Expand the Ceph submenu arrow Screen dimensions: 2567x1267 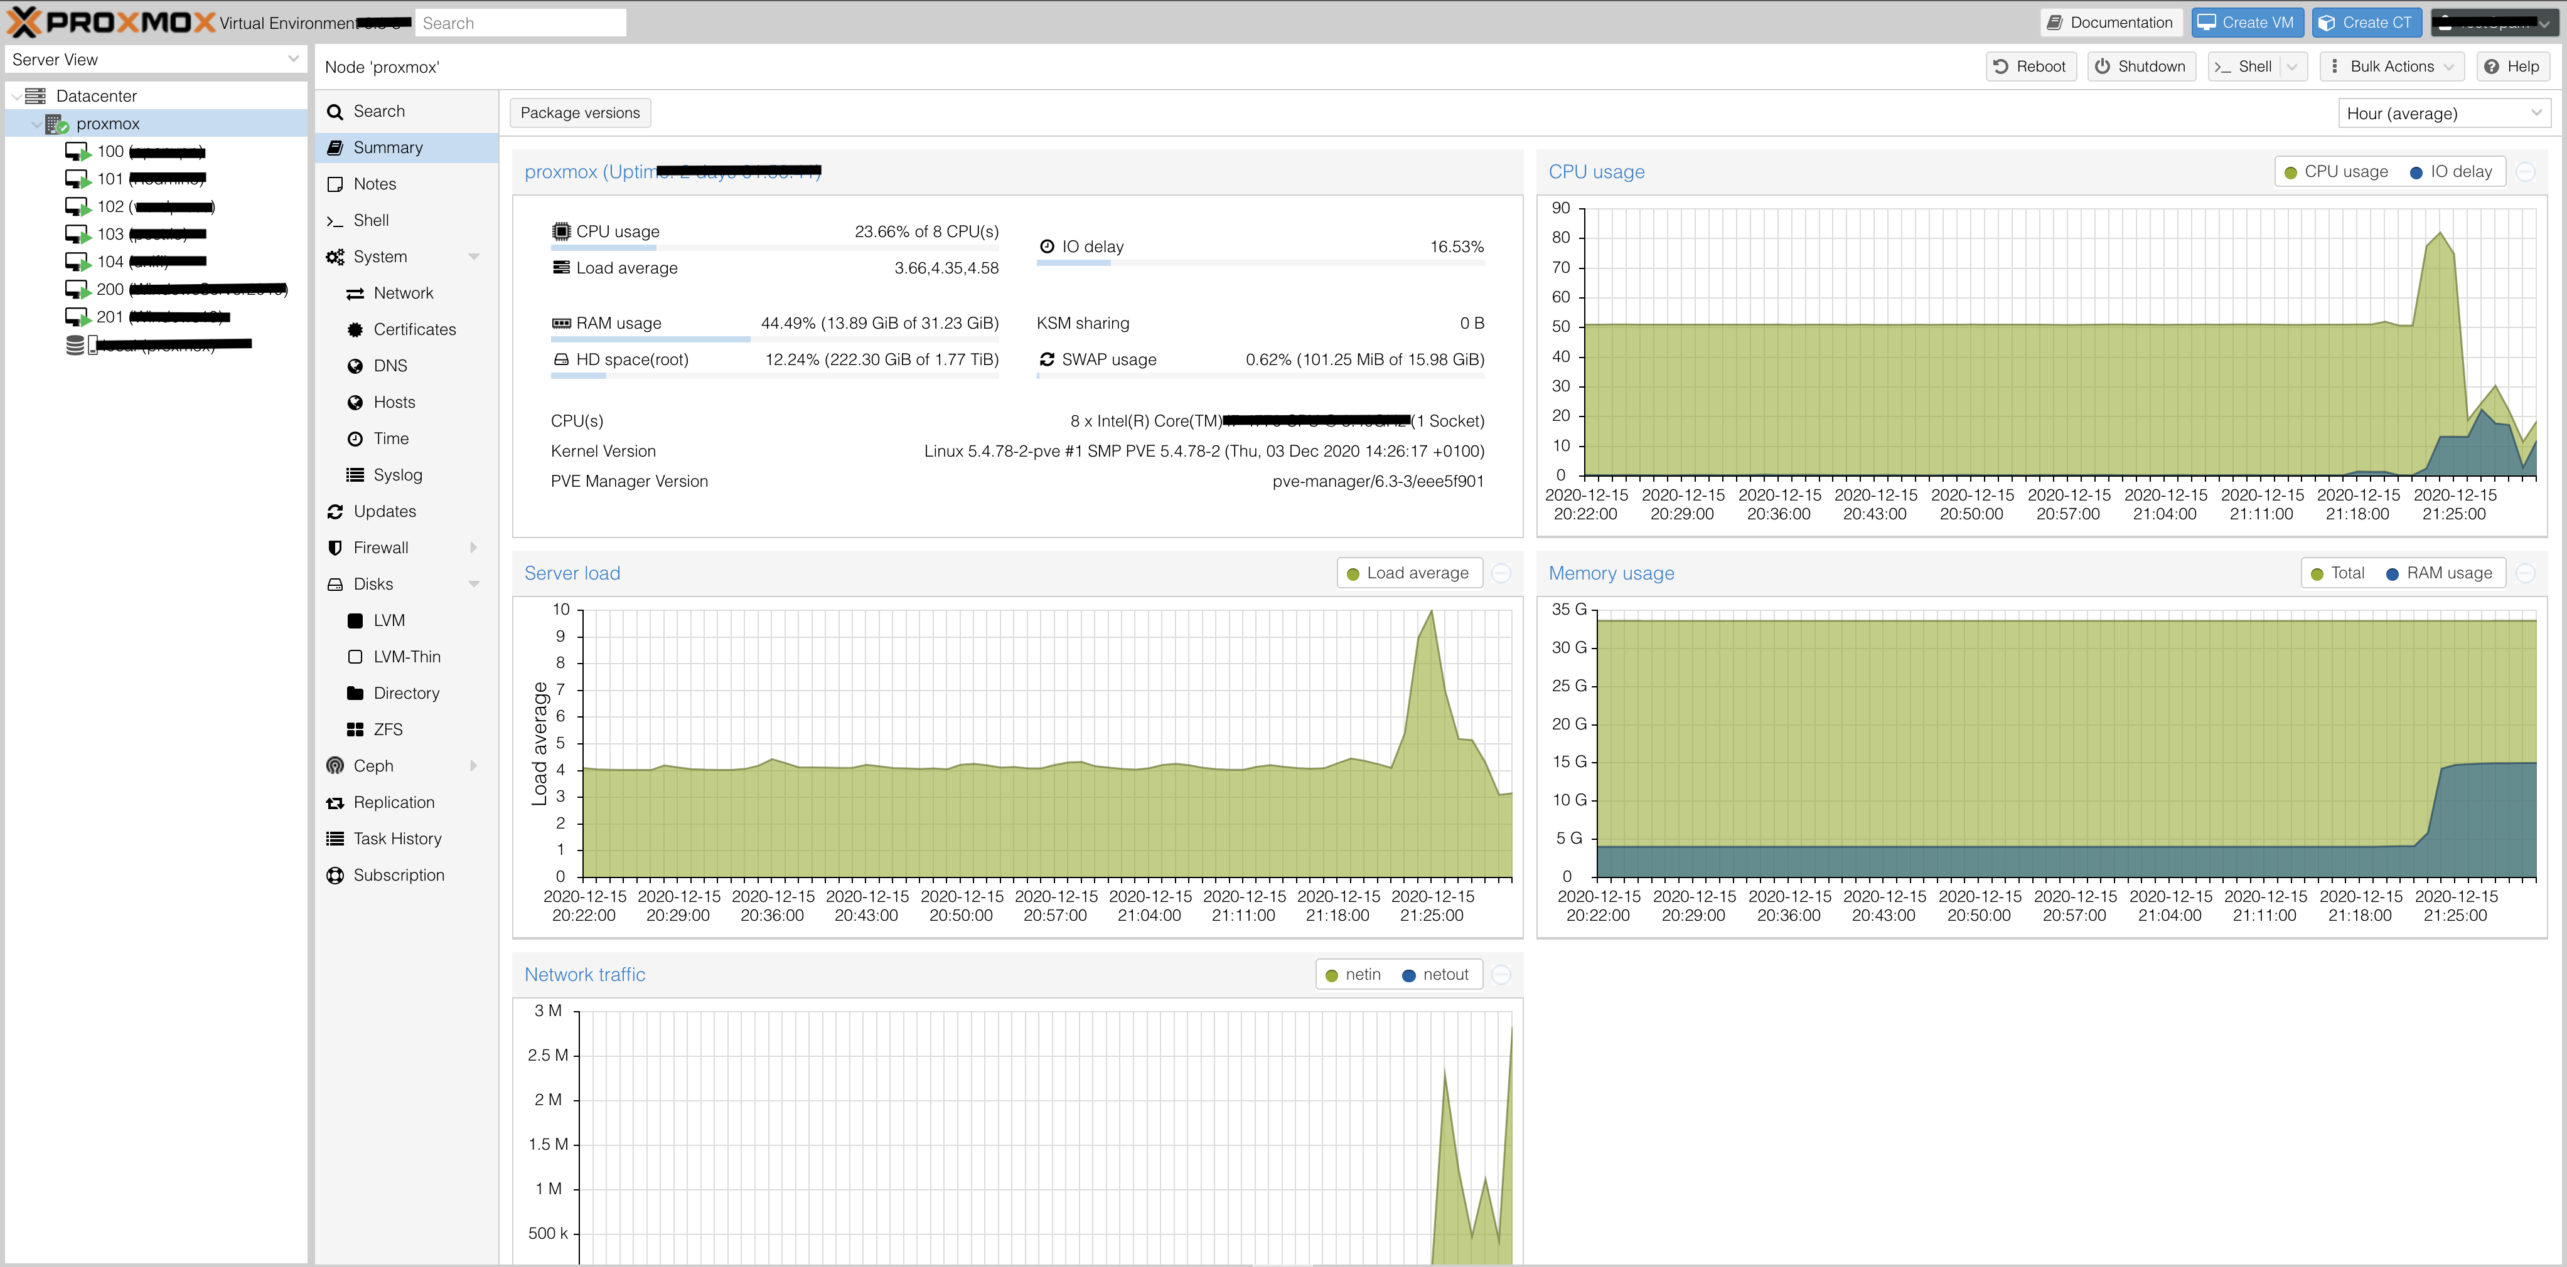[473, 766]
